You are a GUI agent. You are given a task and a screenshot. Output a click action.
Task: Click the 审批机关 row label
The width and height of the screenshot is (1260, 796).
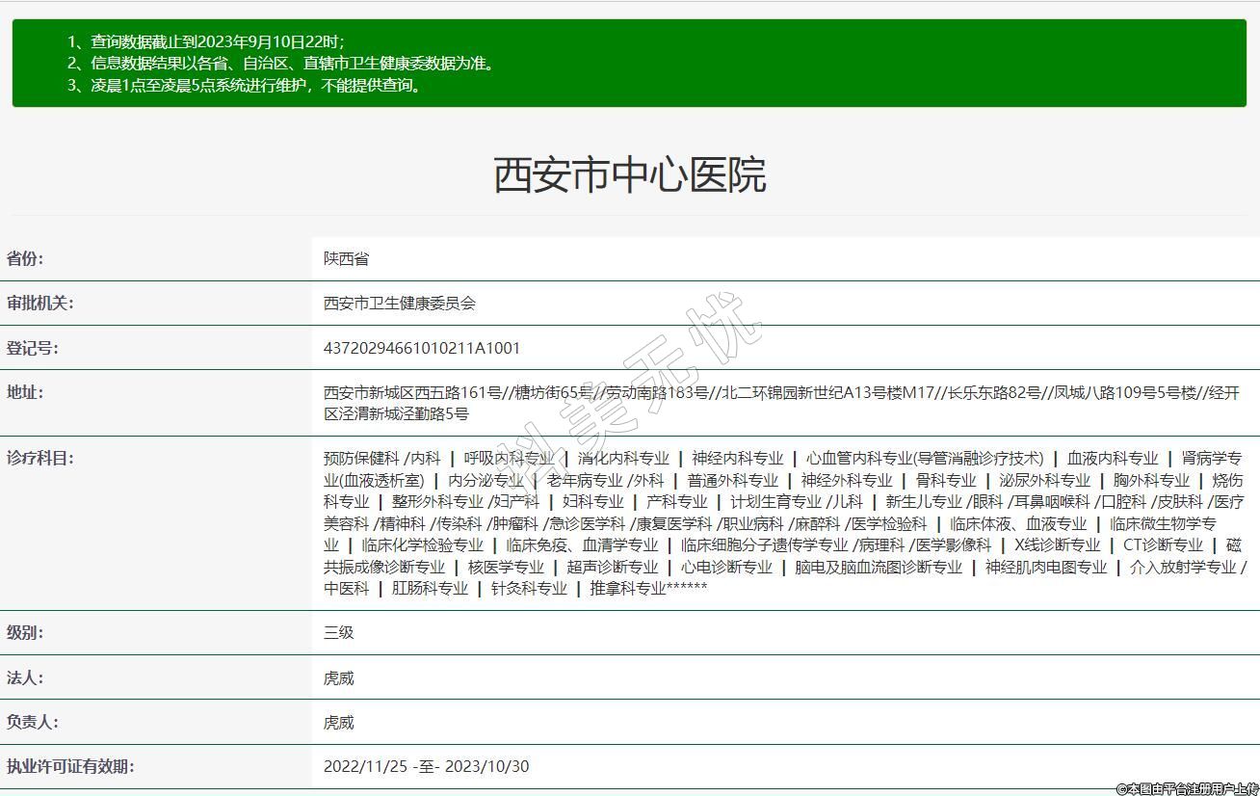[x=40, y=303]
